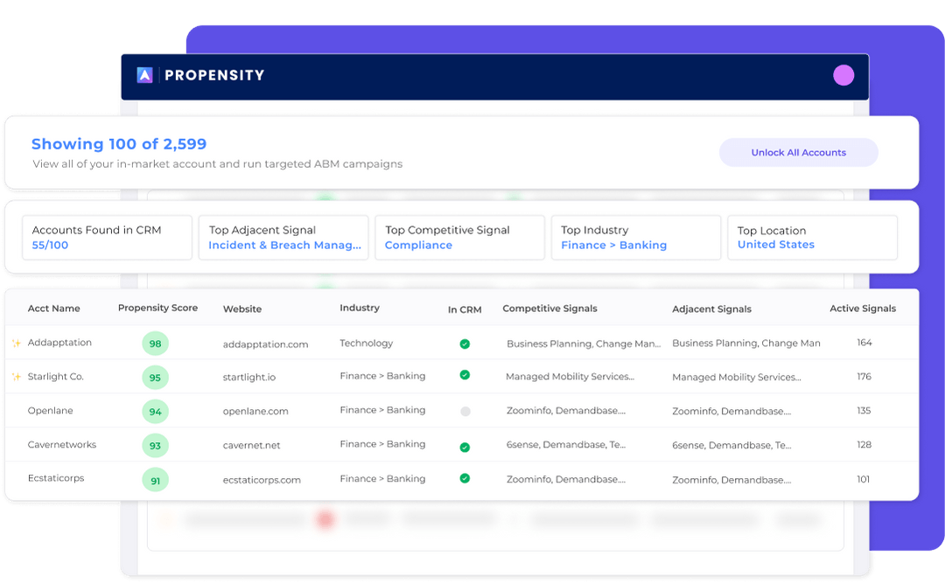This screenshot has height=583, width=945.
Task: Click the Propensity logo icon
Action: (x=144, y=75)
